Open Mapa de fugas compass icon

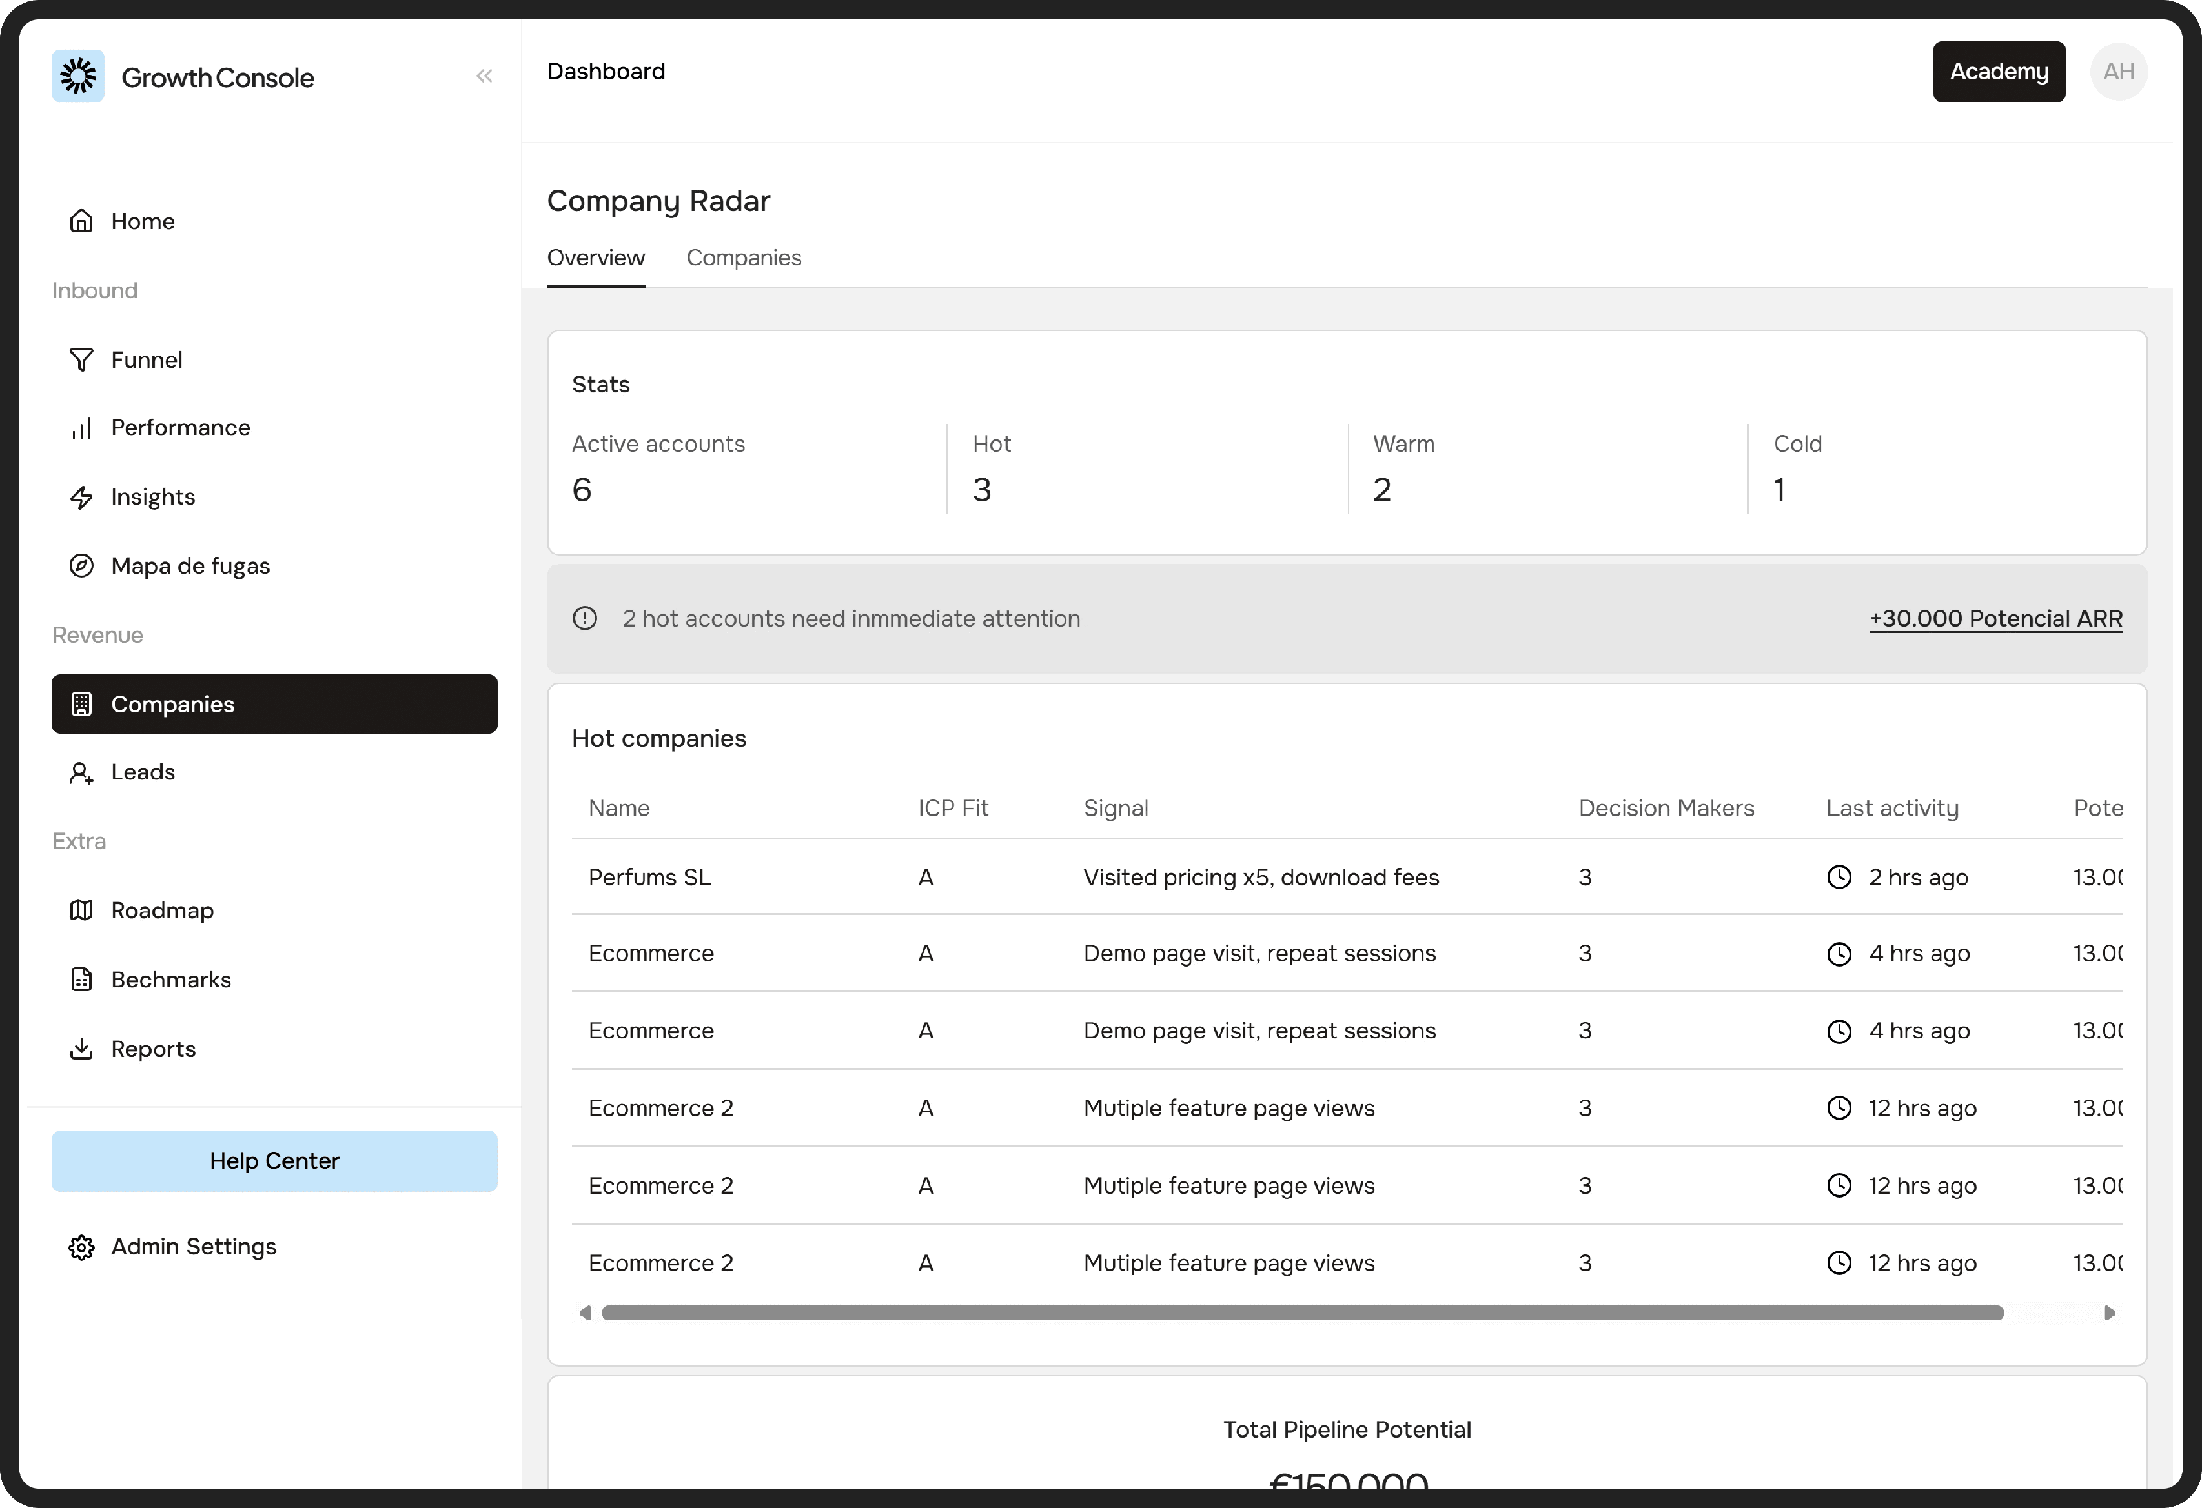tap(81, 565)
